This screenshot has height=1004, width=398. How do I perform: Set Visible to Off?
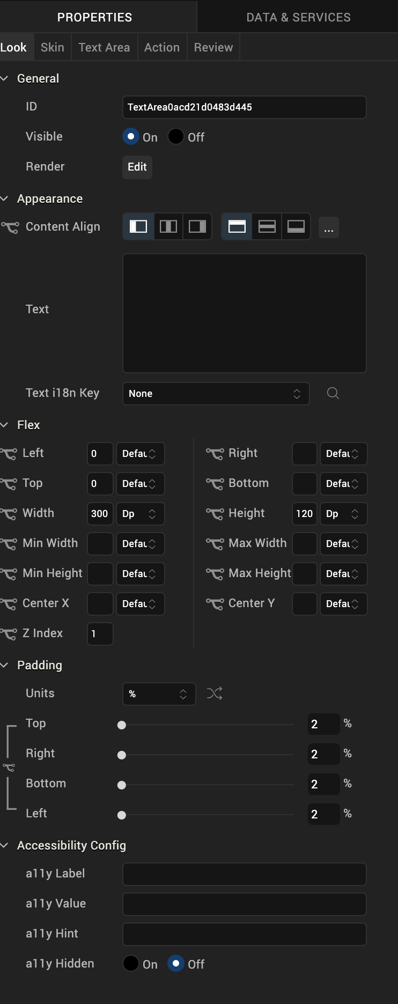[x=176, y=137]
